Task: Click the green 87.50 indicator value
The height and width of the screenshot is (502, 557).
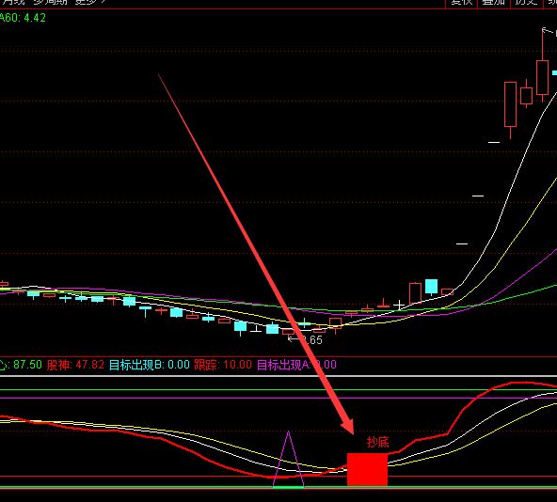Action: [x=27, y=365]
